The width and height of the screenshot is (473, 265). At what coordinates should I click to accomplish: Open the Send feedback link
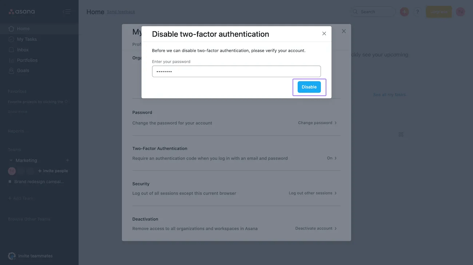tap(121, 12)
